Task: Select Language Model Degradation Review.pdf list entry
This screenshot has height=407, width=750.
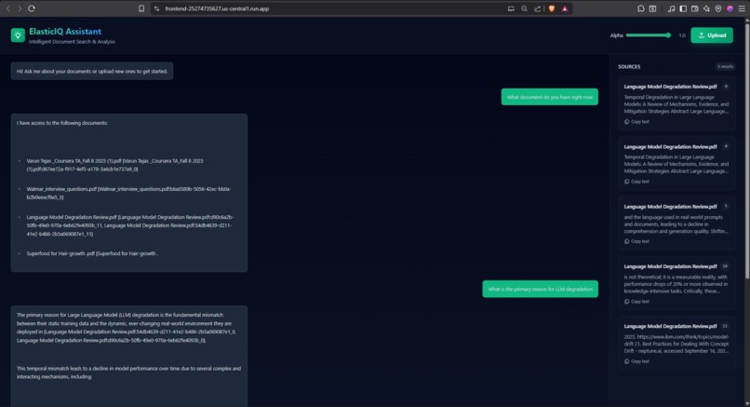Action: point(129,225)
